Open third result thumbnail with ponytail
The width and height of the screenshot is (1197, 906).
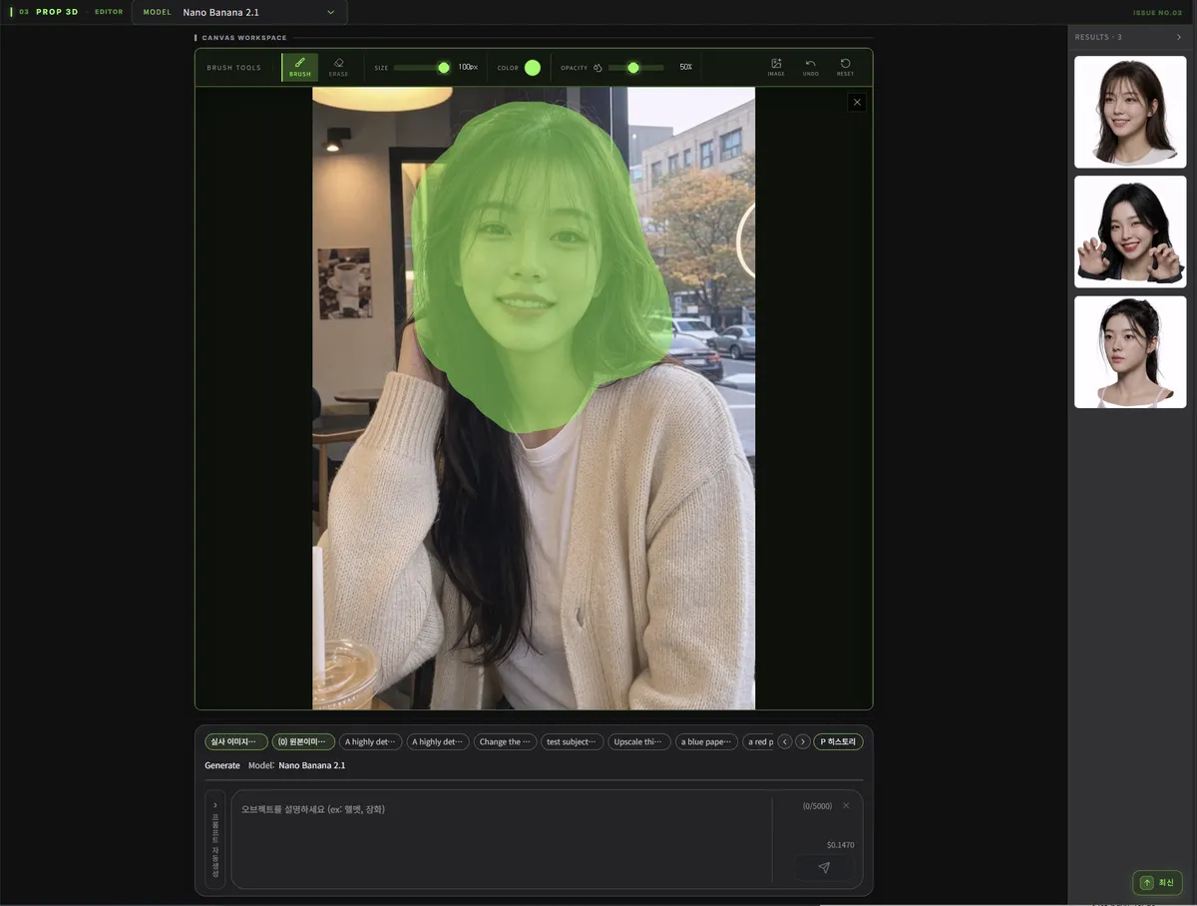tap(1130, 352)
